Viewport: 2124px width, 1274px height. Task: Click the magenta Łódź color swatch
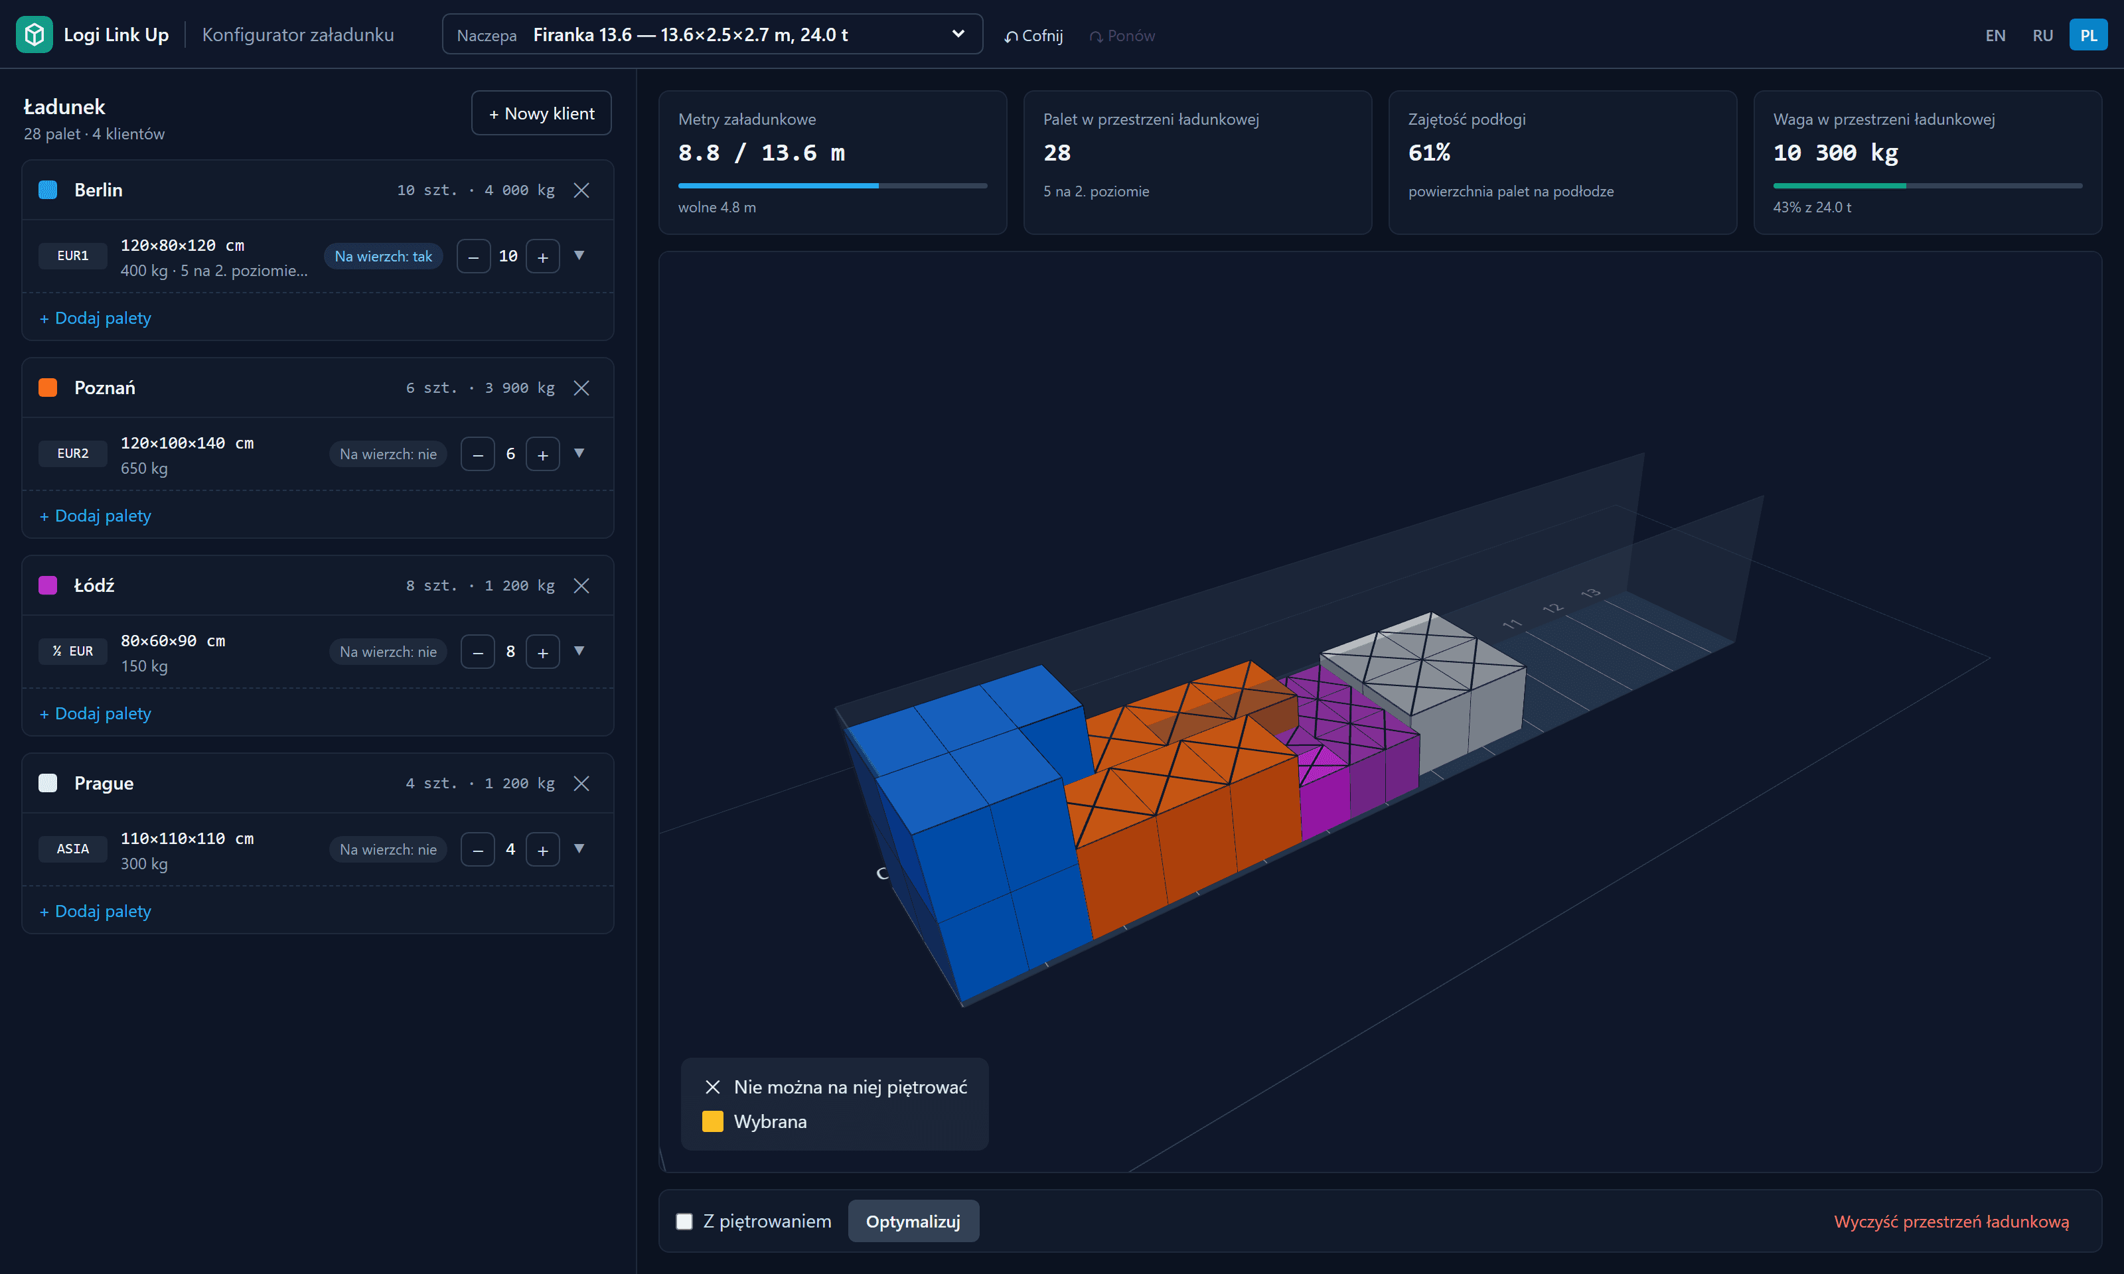click(x=48, y=585)
